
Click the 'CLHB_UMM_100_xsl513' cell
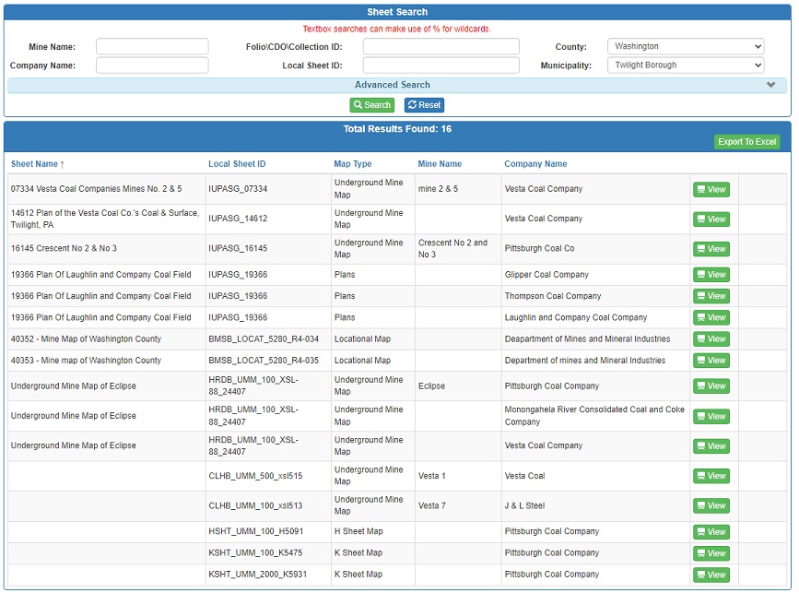[255, 505]
